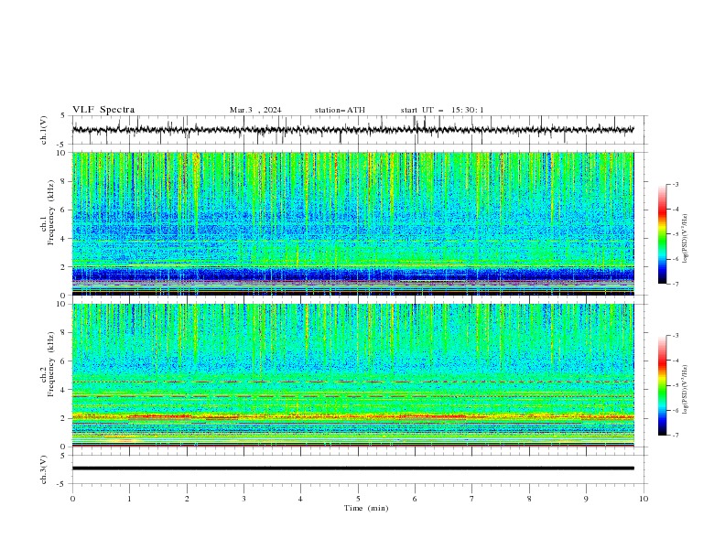Click inside the ch.1 spectrogram panel

tap(352, 223)
